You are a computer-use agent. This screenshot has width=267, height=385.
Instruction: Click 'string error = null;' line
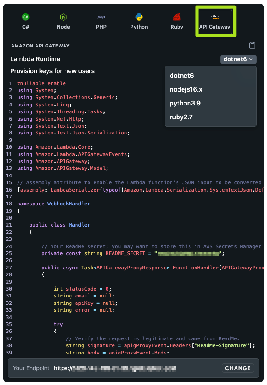84,310
